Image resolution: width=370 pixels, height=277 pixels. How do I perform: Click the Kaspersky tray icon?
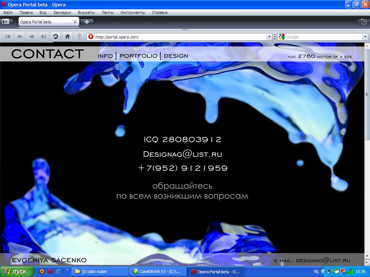coord(343,272)
